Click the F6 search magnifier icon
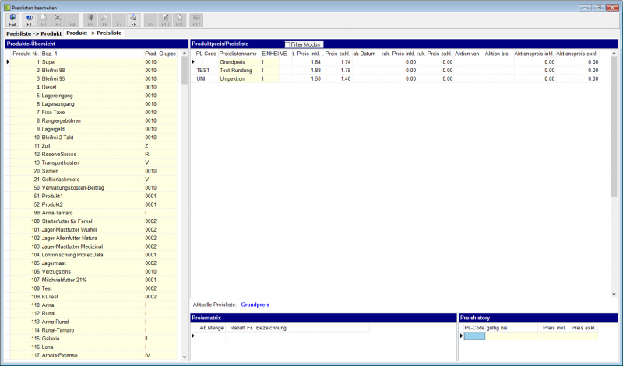The image size is (623, 366). pyautogui.click(x=104, y=20)
